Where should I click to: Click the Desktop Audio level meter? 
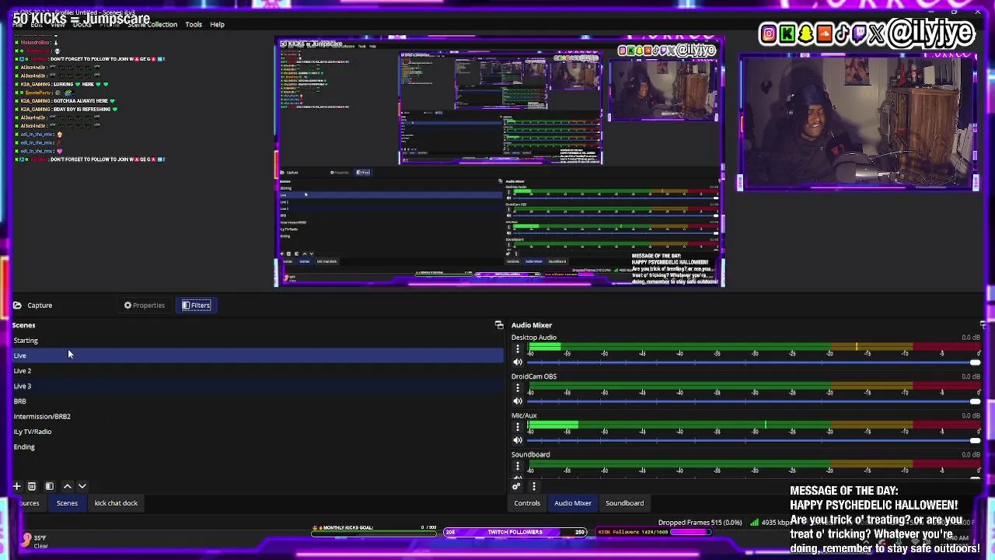(x=752, y=346)
